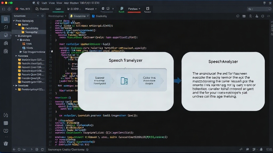This screenshot has height=153, width=273.
Task: Click the second icon in the left activity bar
Action: [6, 27]
